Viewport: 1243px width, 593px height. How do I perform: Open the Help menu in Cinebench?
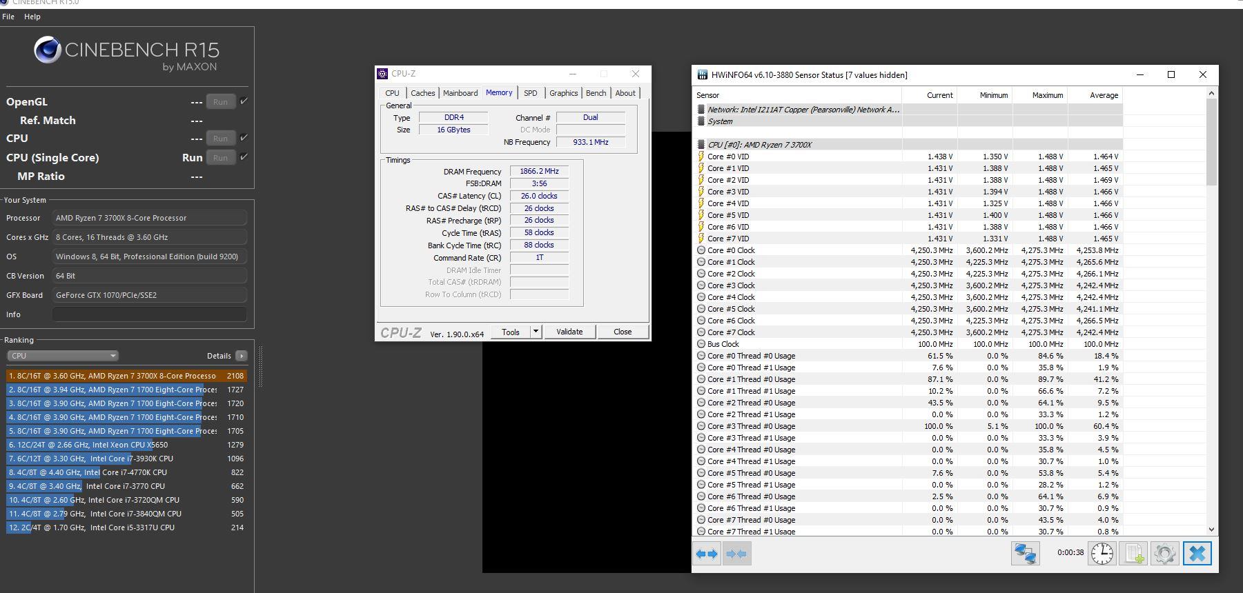[x=32, y=17]
